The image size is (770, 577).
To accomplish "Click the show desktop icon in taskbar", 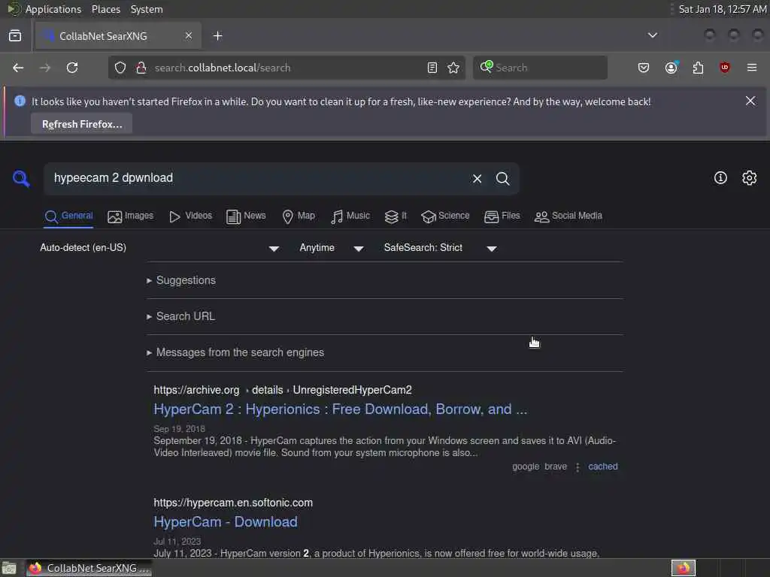I will pos(9,568).
